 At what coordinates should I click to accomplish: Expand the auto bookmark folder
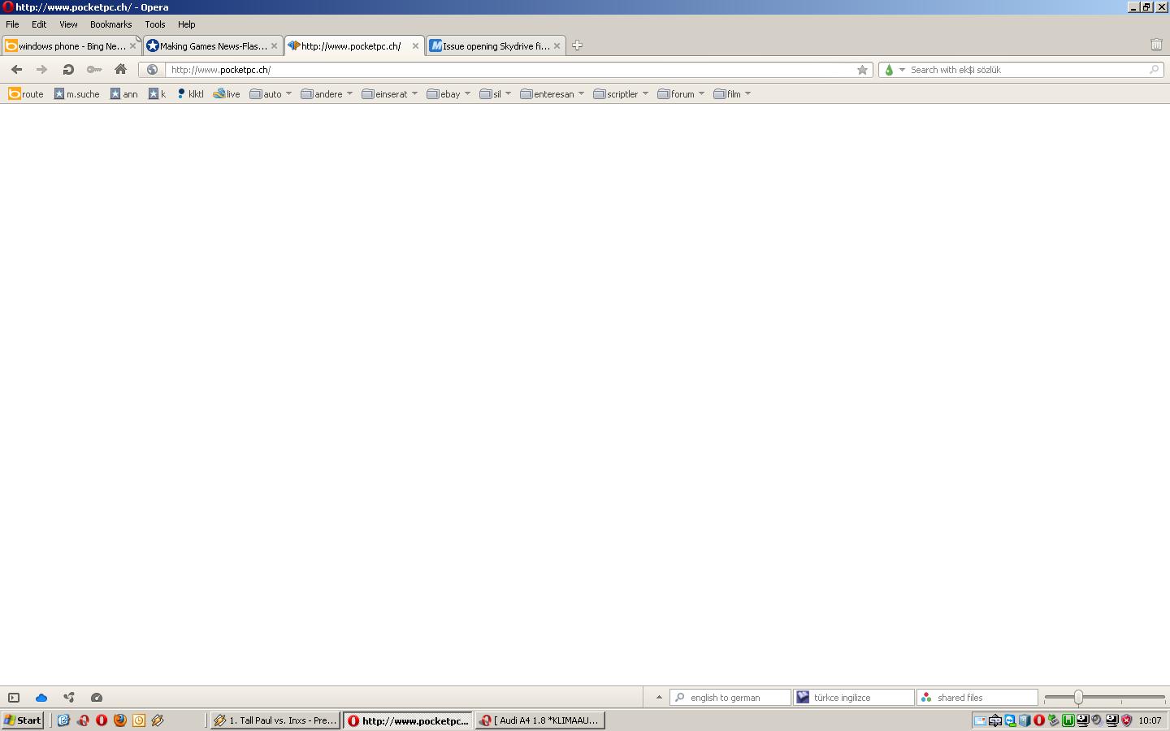[x=271, y=94]
